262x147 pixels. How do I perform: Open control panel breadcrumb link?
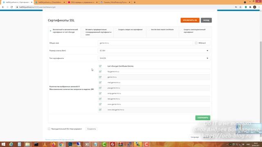click(x=52, y=140)
